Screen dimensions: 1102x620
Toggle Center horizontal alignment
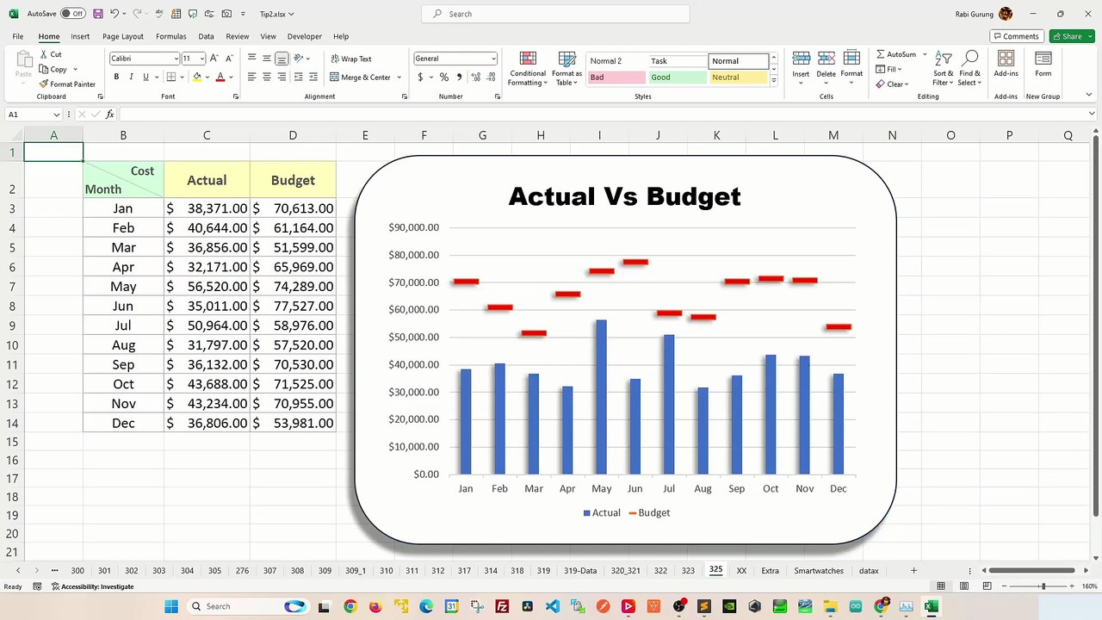pos(267,77)
